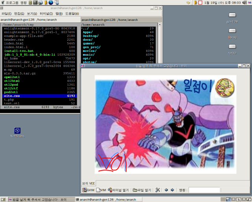Open 파일(F) menu in terminal window
The height and width of the screenshot is (202, 252).
(x=6, y=14)
